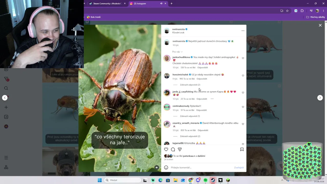The image size is (327, 184).
Task: Close the Instagram browser tab
Action: pos(165,4)
